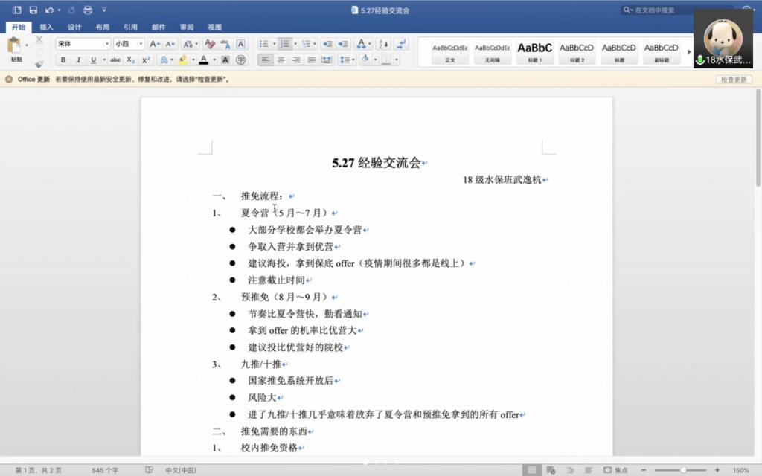Apply the font color A swatch
Screen dimensions: 762x476
pyautogui.click(x=204, y=59)
